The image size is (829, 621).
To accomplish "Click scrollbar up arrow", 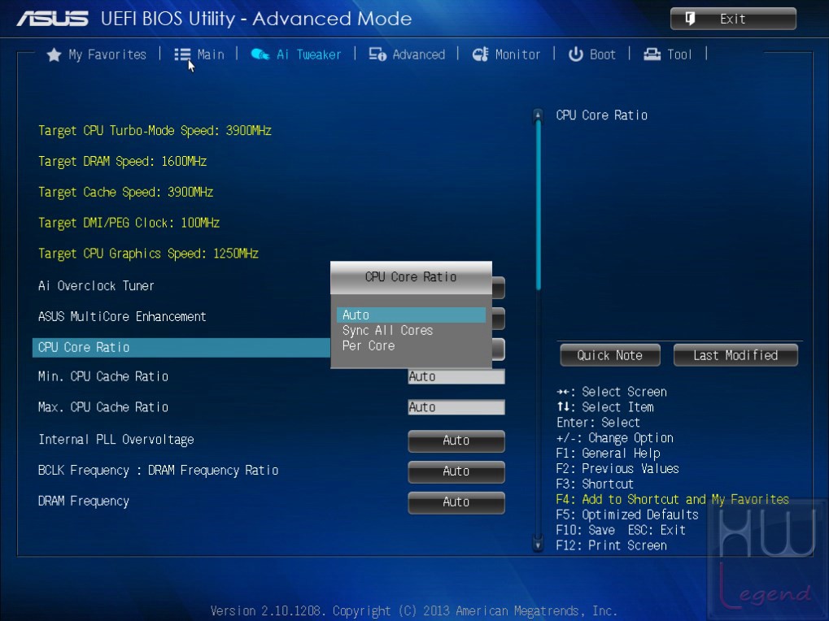I will click(x=539, y=115).
